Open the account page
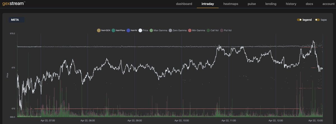Viewport: 336px width, 124px height. [x=328, y=4]
